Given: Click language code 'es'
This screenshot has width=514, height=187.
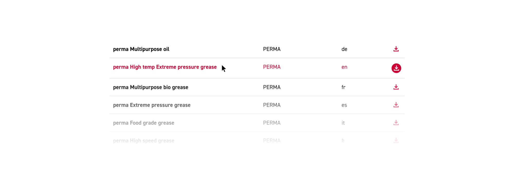Looking at the screenshot, I should pos(344,105).
